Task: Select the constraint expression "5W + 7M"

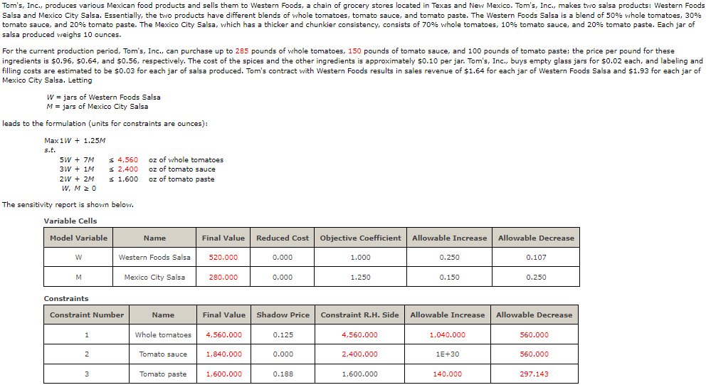Action: pos(77,159)
